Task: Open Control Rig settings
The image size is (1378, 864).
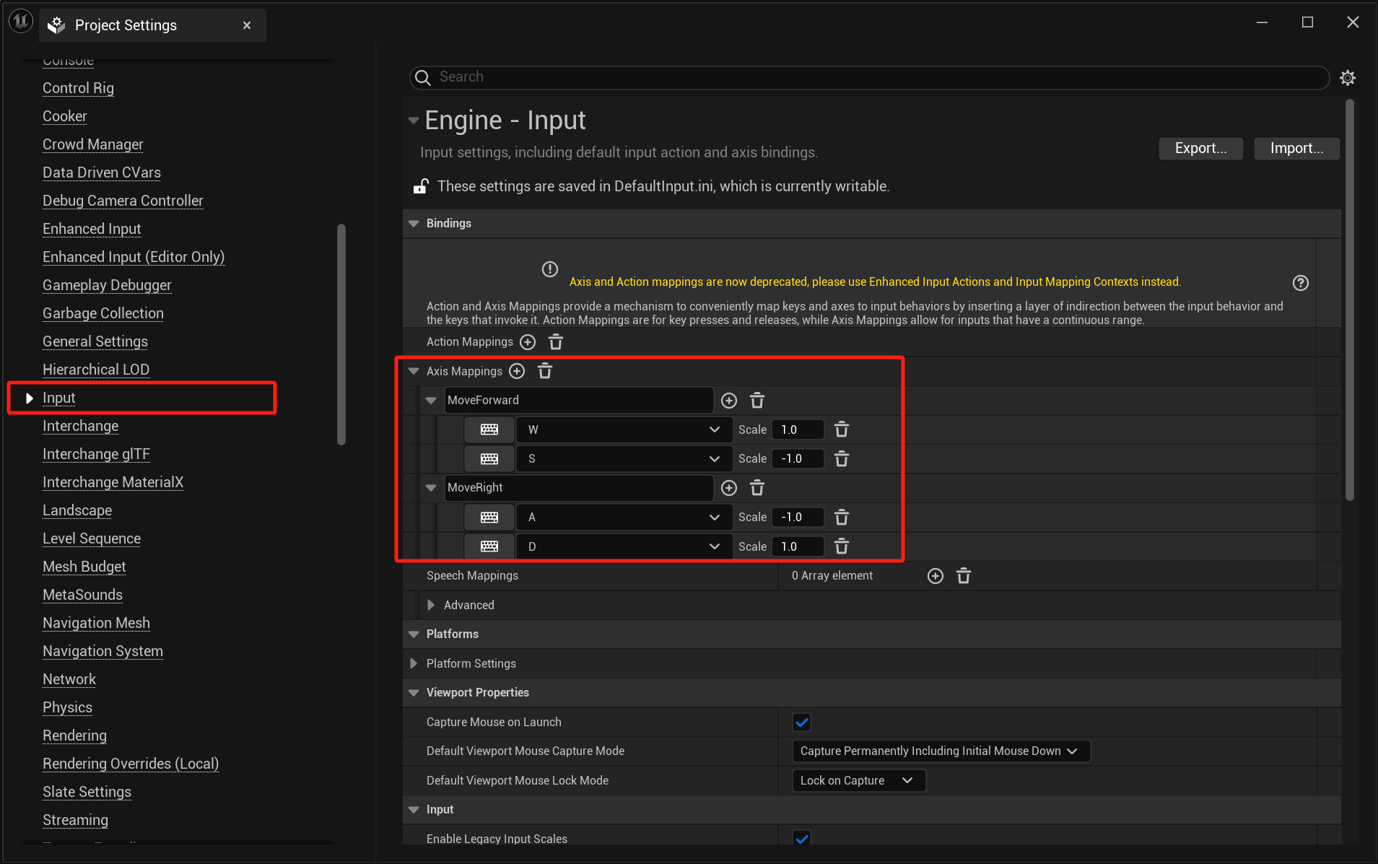Action: pos(78,88)
